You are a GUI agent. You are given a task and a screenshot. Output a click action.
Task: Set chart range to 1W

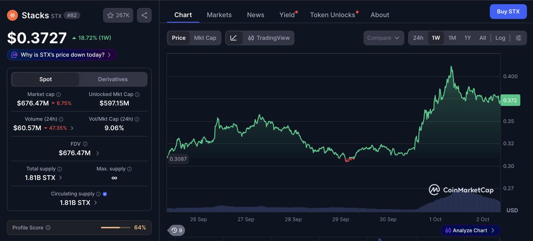click(436, 38)
